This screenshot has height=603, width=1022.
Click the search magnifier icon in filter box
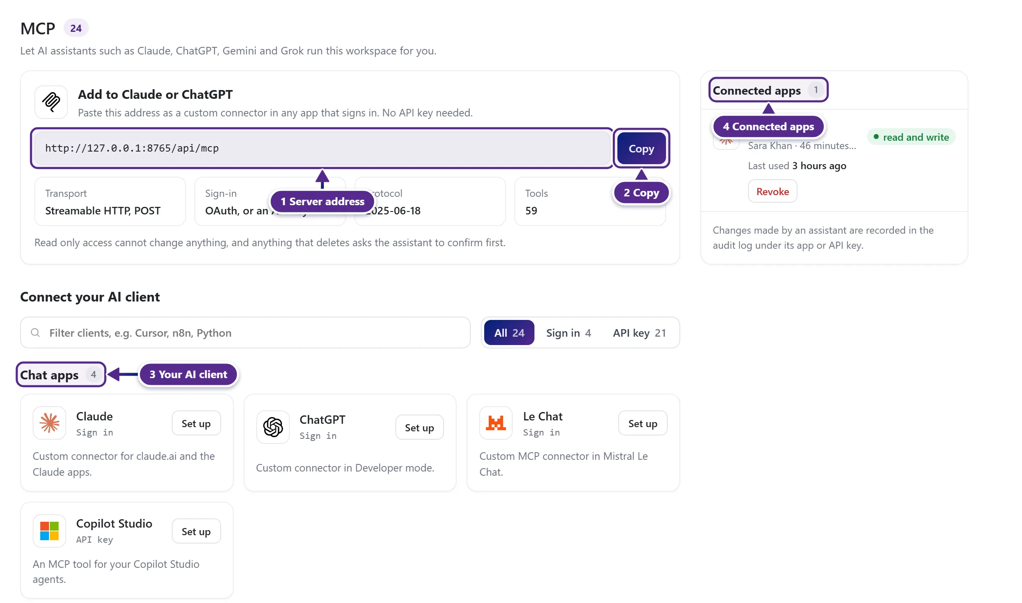pyautogui.click(x=36, y=332)
